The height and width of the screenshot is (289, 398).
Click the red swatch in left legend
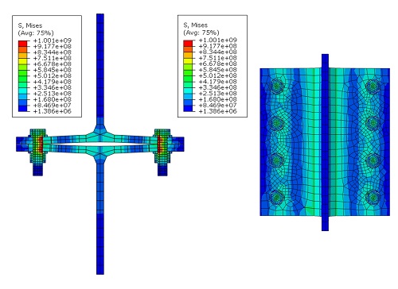[x=22, y=44]
